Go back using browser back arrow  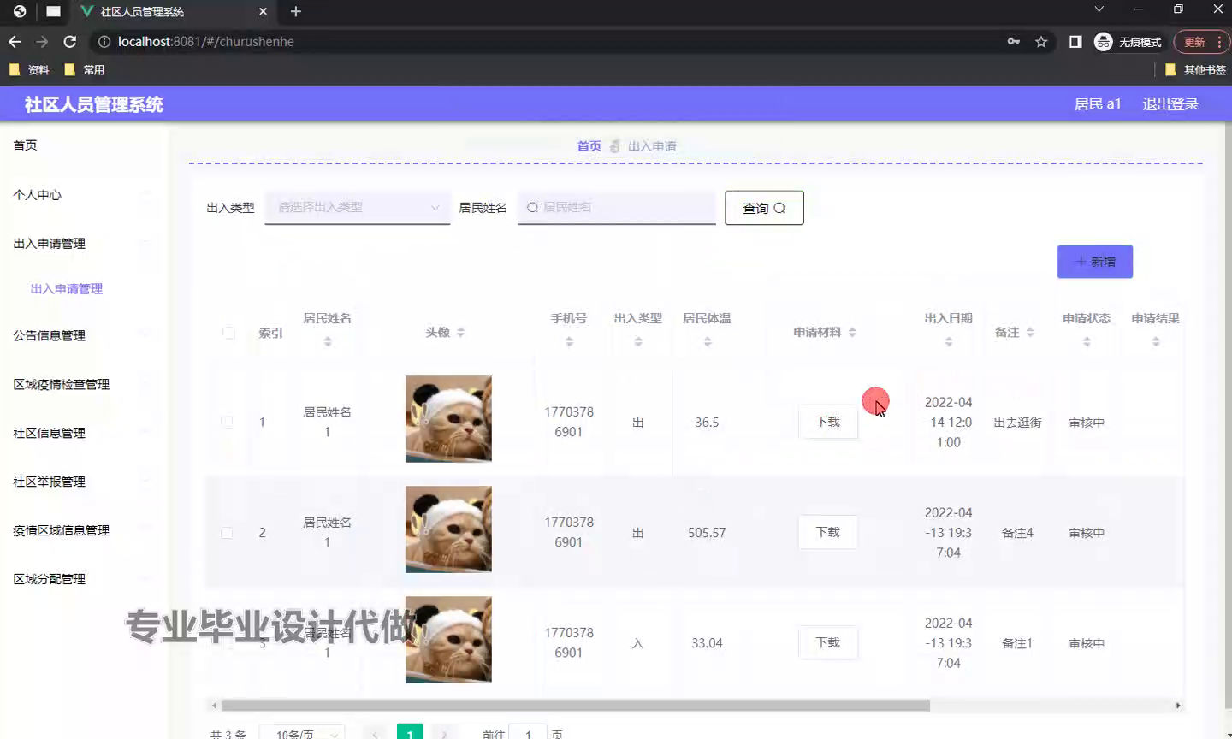[15, 41]
